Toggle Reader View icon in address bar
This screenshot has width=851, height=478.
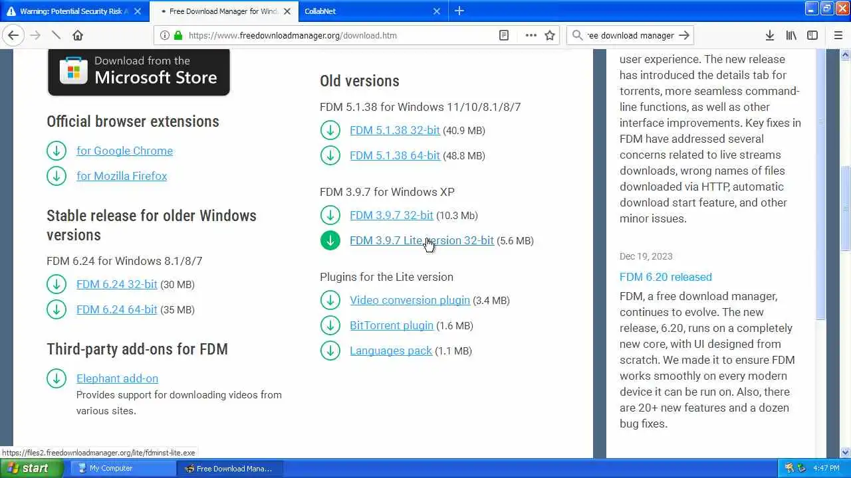pyautogui.click(x=504, y=35)
